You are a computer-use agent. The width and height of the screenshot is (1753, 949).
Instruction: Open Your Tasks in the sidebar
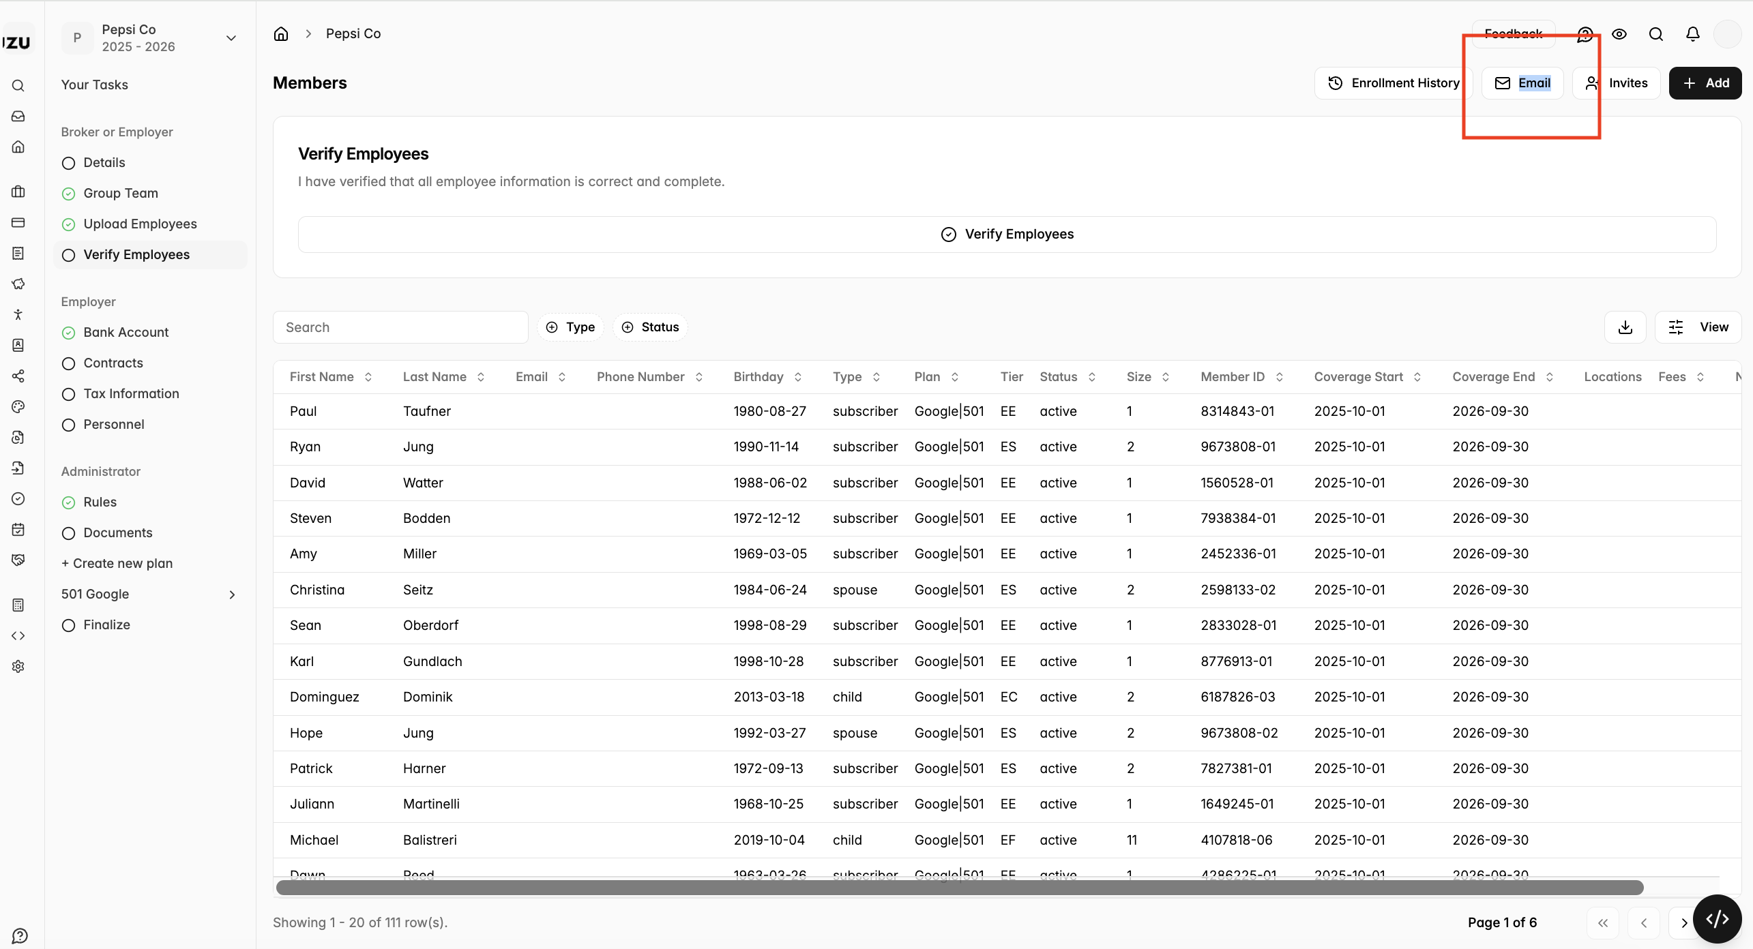pos(95,85)
